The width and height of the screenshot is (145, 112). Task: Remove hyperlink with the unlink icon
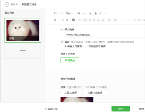coord(106,13)
